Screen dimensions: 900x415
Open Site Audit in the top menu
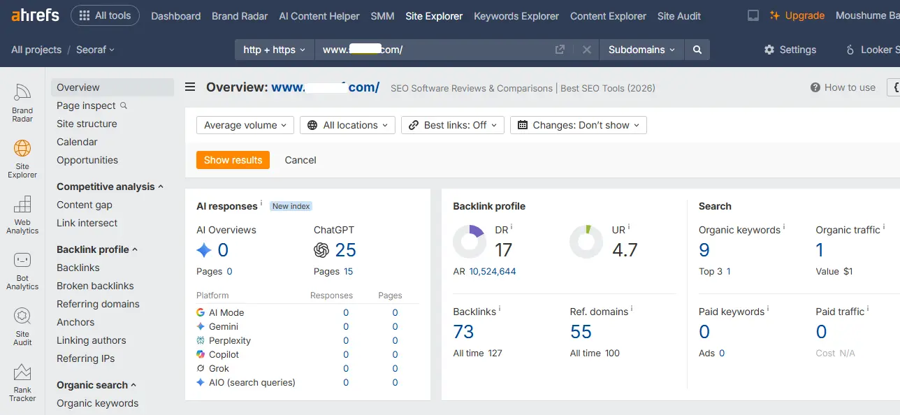679,15
